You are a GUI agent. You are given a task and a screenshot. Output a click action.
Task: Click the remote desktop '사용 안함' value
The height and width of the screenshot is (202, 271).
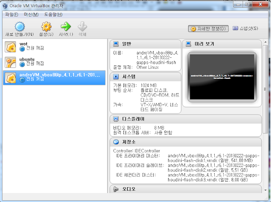[x=163, y=133]
